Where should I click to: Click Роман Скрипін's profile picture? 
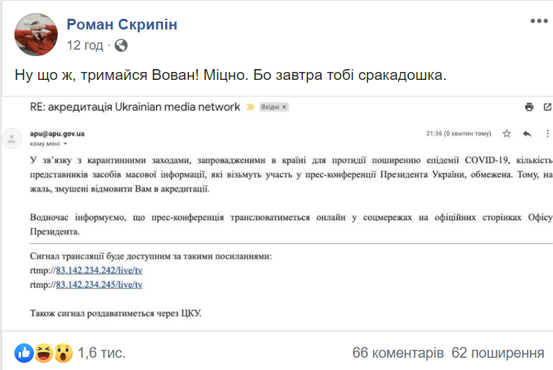(x=35, y=35)
